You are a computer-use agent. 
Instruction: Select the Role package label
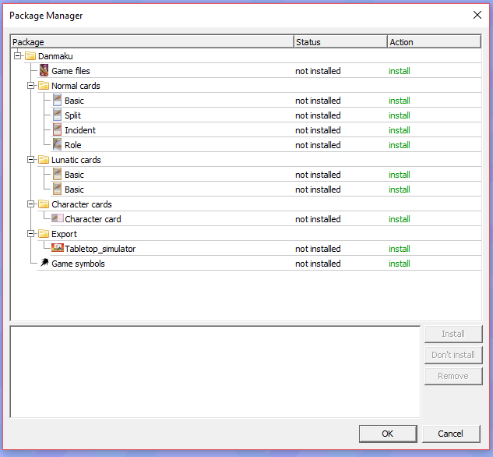click(73, 145)
